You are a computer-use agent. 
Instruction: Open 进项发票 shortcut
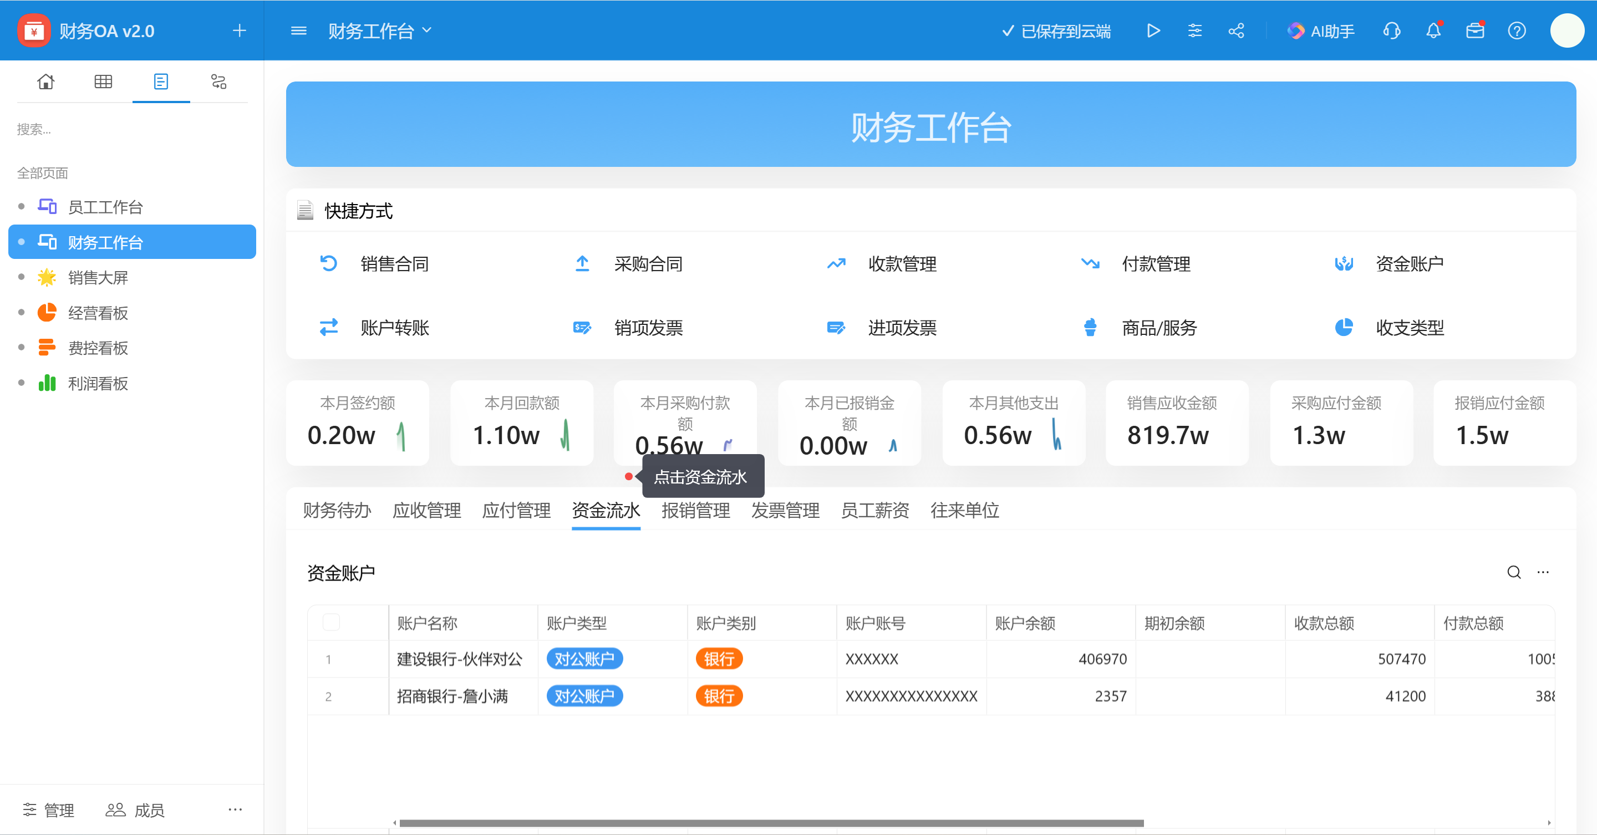click(x=882, y=327)
